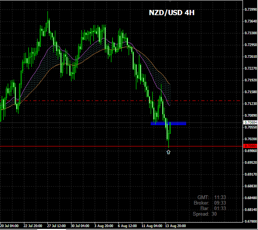Viewport: 258px width, 230px height.
Task: Click price level 0.70550 on axis
Action: [x=251, y=127]
